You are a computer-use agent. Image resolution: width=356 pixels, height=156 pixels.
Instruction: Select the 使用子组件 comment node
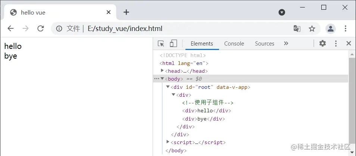click(x=208, y=103)
